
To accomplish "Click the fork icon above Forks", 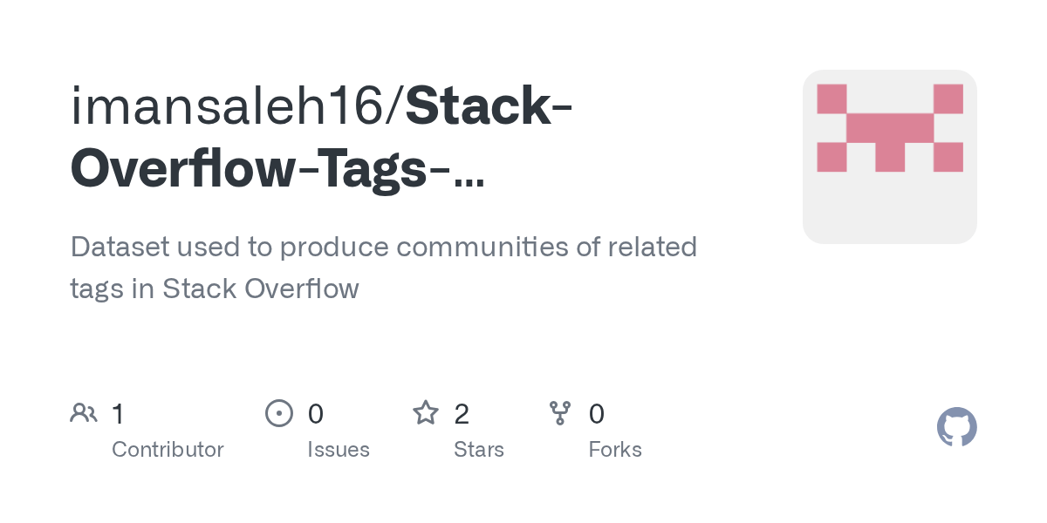I will click(559, 412).
